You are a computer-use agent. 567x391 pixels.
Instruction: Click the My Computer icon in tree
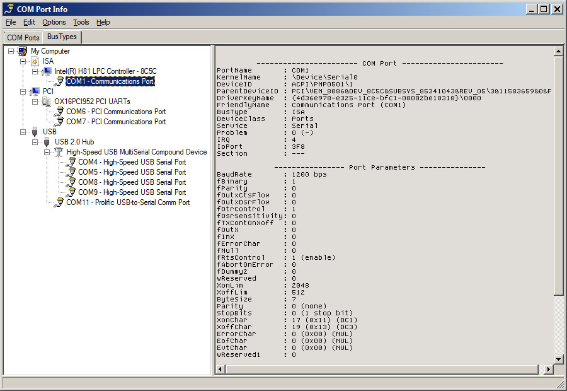(x=23, y=51)
